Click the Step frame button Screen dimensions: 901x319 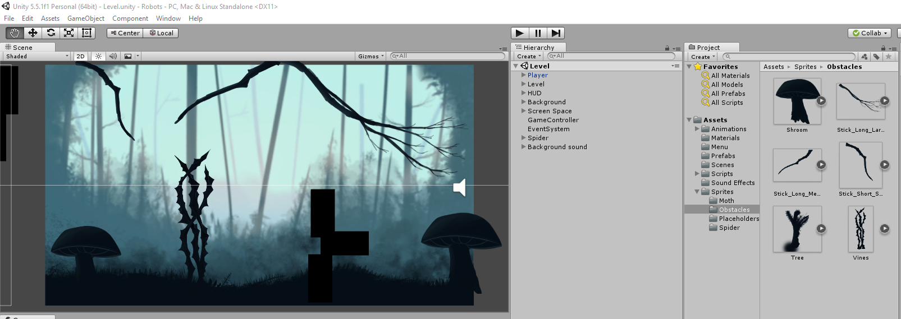click(555, 33)
